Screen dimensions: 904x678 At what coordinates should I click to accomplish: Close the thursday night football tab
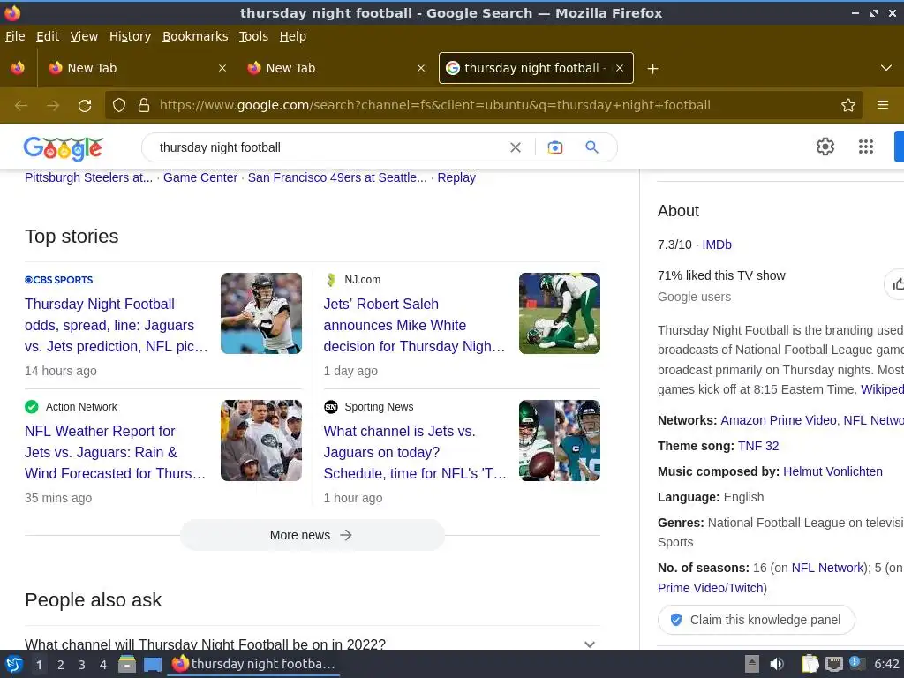point(620,68)
